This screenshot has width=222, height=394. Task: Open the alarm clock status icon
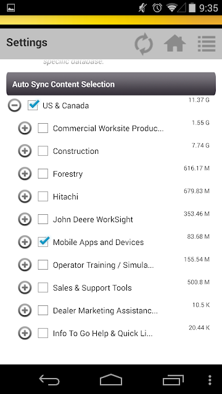pos(157,8)
